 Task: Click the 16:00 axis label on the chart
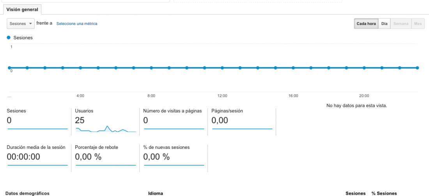(293, 96)
